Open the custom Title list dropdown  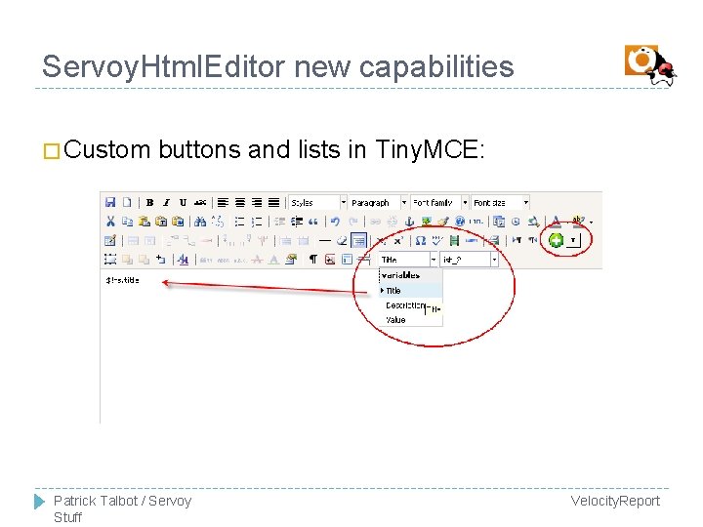coord(408,260)
